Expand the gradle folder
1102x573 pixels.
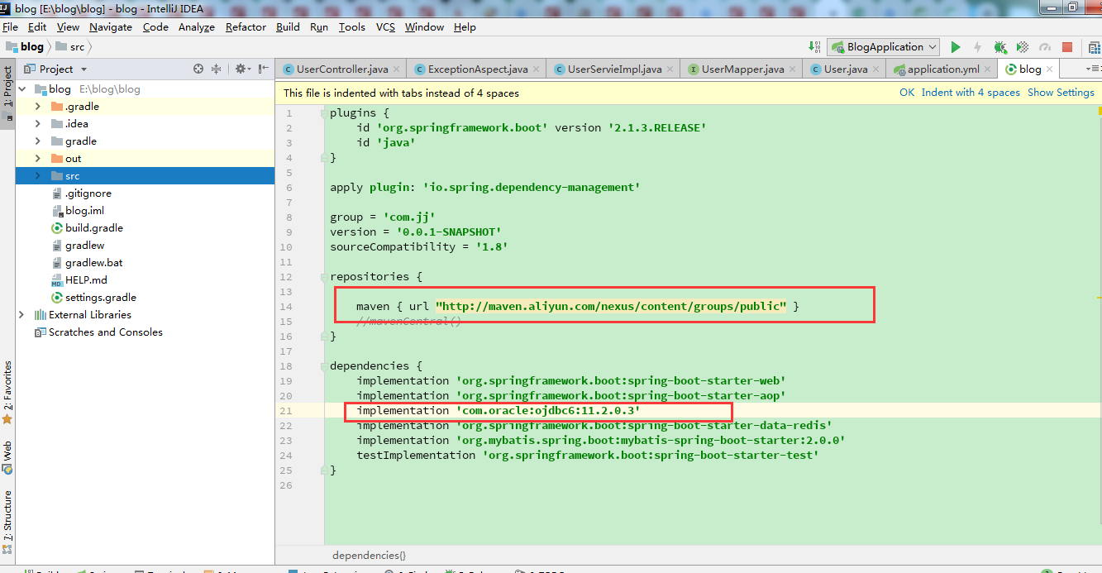click(x=38, y=141)
